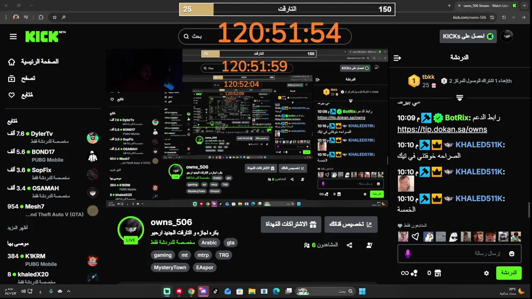Open browser three-dots menu

[x=5, y=17]
